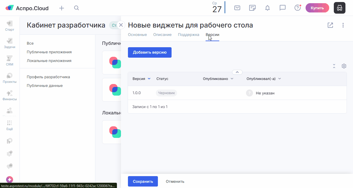Sort by Версия column arrow
The height and width of the screenshot is (188, 353).
[x=149, y=79]
